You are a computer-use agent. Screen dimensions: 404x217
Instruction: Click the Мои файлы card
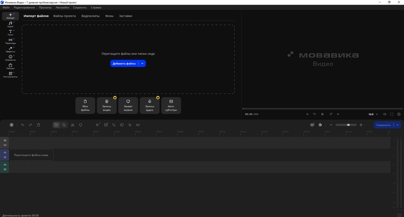pyautogui.click(x=85, y=105)
